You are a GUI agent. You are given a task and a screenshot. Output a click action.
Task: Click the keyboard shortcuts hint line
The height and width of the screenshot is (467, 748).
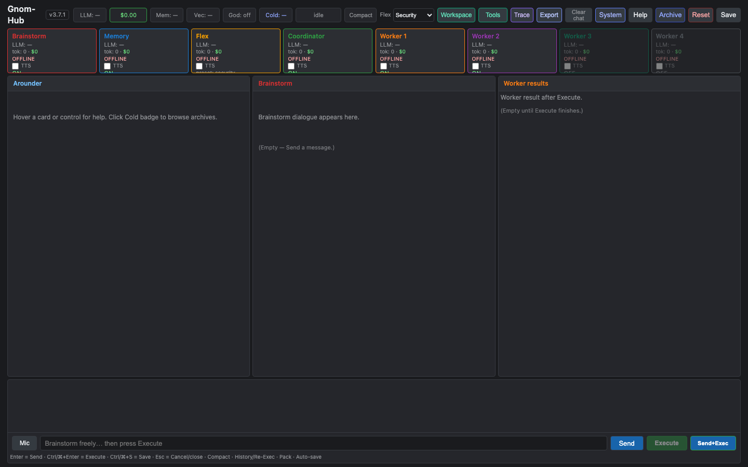pos(166,457)
